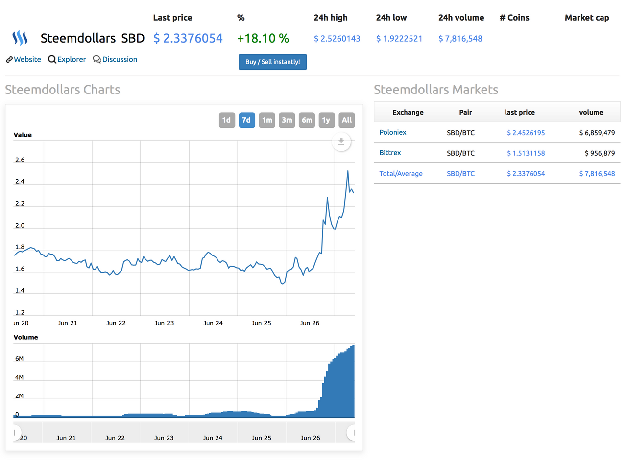Click the 24h high value $ 2.5260143
Screen dimensions: 627x464
coord(337,38)
